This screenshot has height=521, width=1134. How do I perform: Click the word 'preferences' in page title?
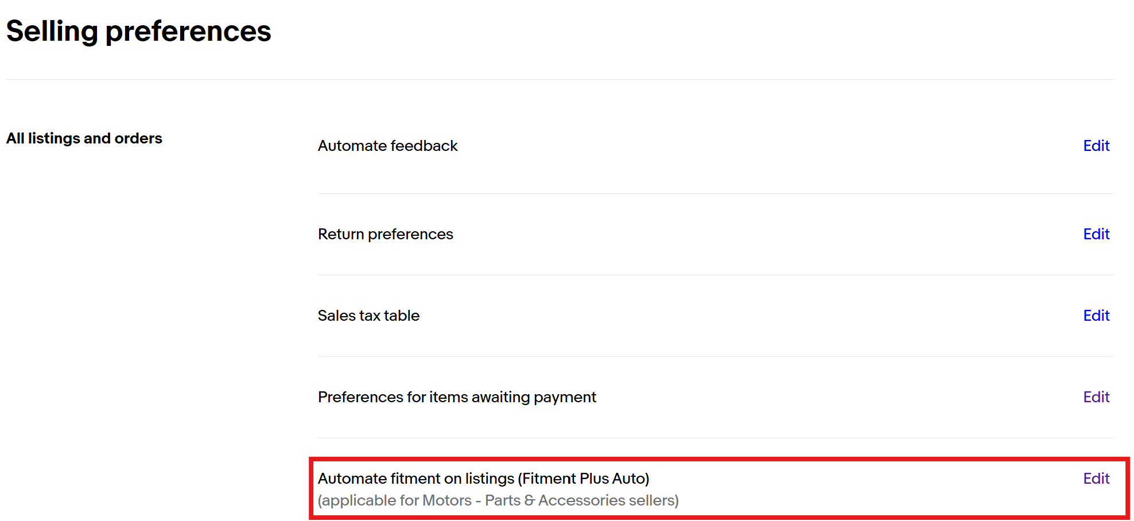(188, 31)
